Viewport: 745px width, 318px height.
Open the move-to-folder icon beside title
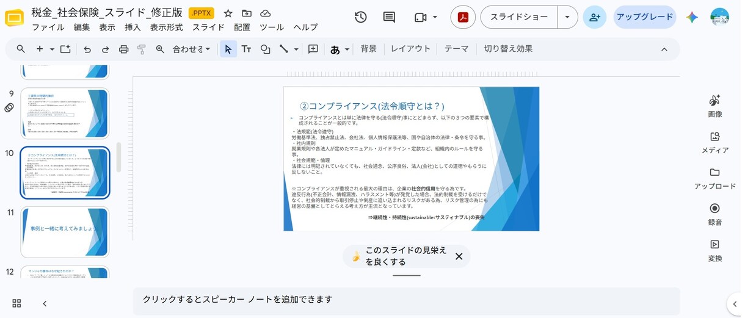(247, 13)
